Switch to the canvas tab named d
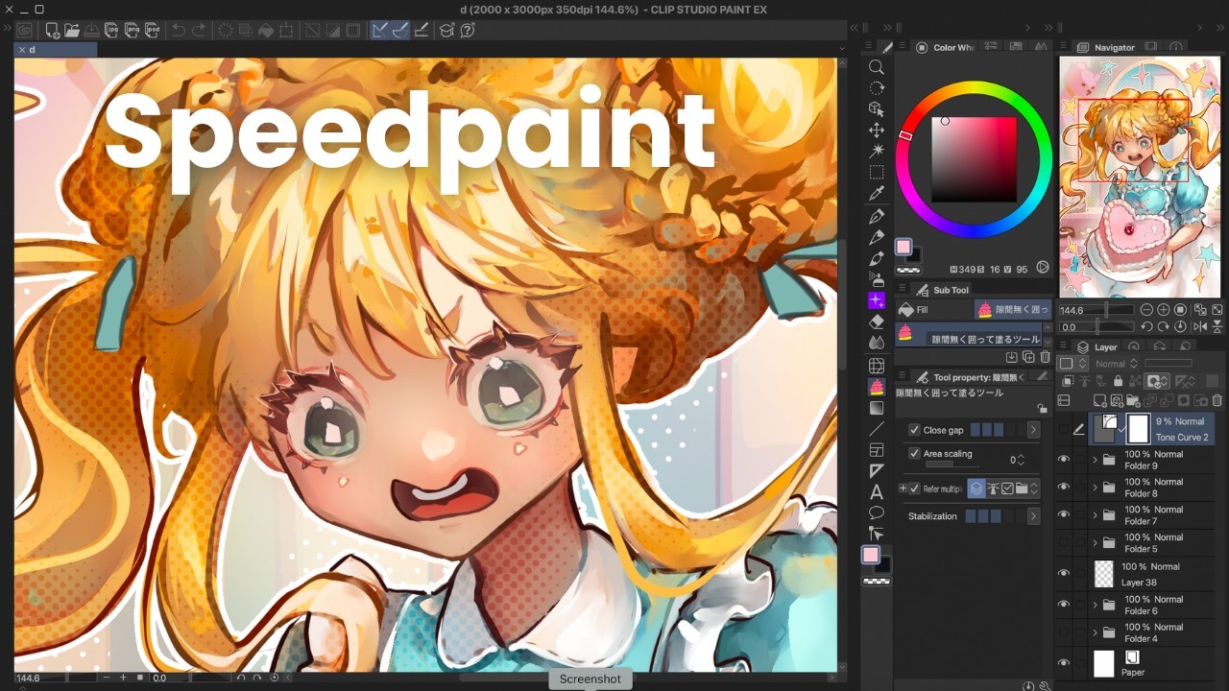 (57, 49)
